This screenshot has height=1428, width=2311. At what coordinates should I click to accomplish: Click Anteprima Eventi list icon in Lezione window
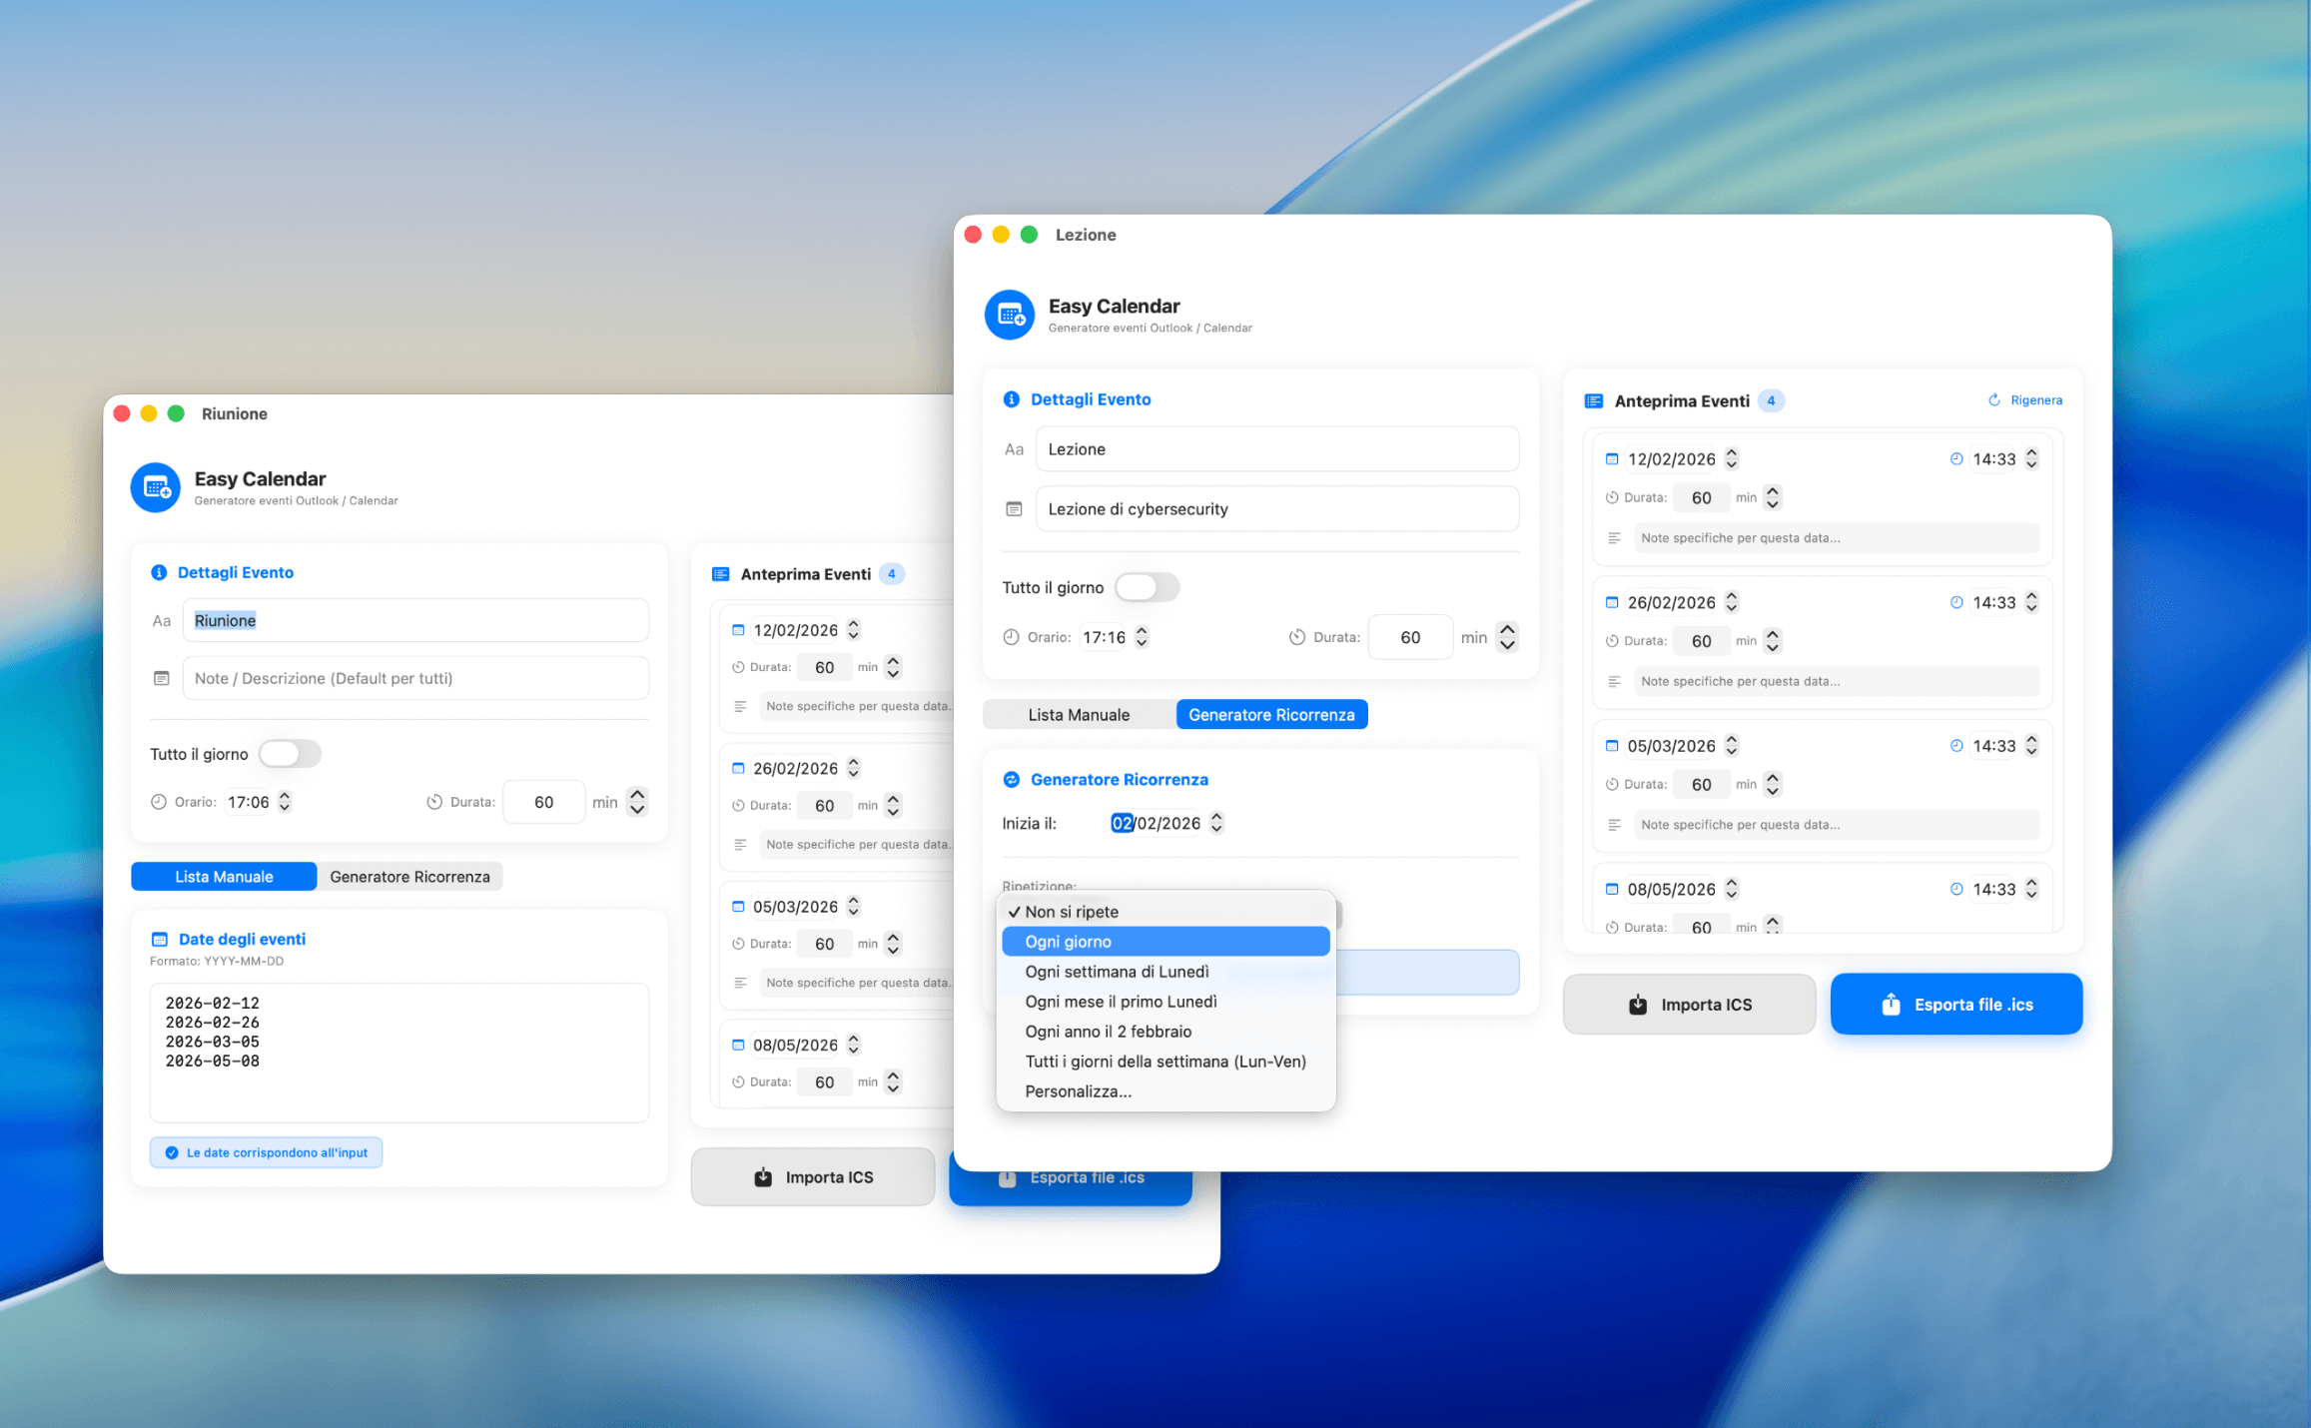click(x=1593, y=401)
